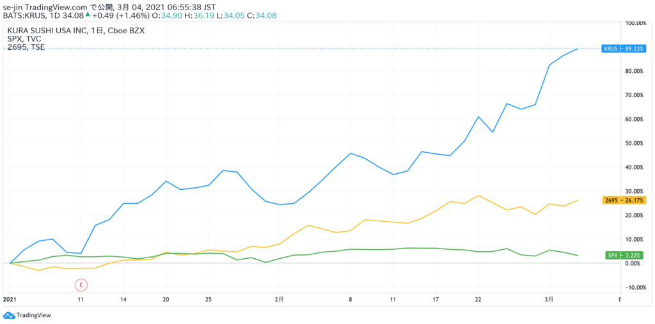Click the -10.00% axis label
Screen dimensions: 655x324
click(x=635, y=288)
